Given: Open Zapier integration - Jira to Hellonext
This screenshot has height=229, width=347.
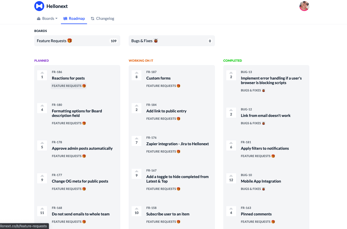Looking at the screenshot, I should [177, 144].
